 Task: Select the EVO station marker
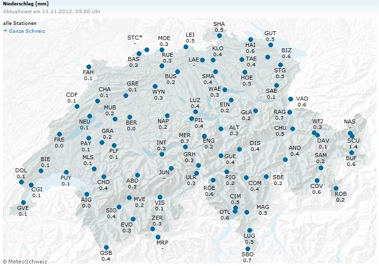tap(133, 219)
